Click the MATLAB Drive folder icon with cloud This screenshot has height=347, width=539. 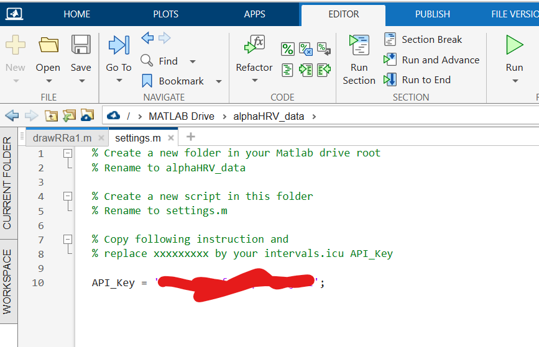tap(87, 115)
